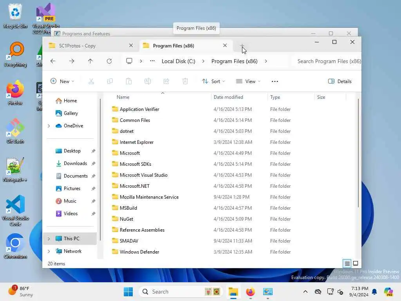This screenshot has height=301, width=401.
Task: Click the navigation pane vertical scrollbar
Action: point(100,169)
